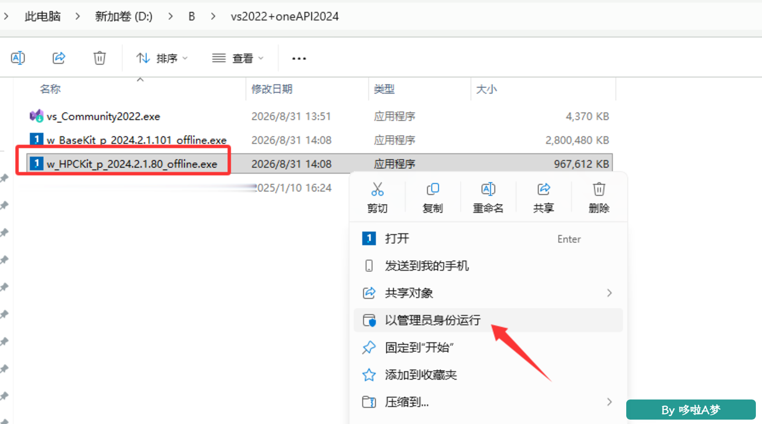Click the 应用程序 type of vs_Community2022.exe
762x424 pixels.
395,116
